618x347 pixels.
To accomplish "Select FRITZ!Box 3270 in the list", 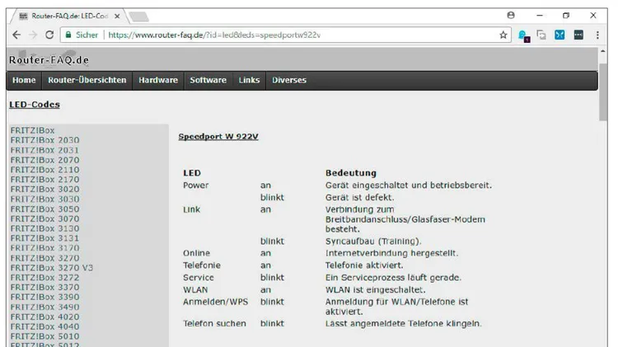I will (45, 258).
